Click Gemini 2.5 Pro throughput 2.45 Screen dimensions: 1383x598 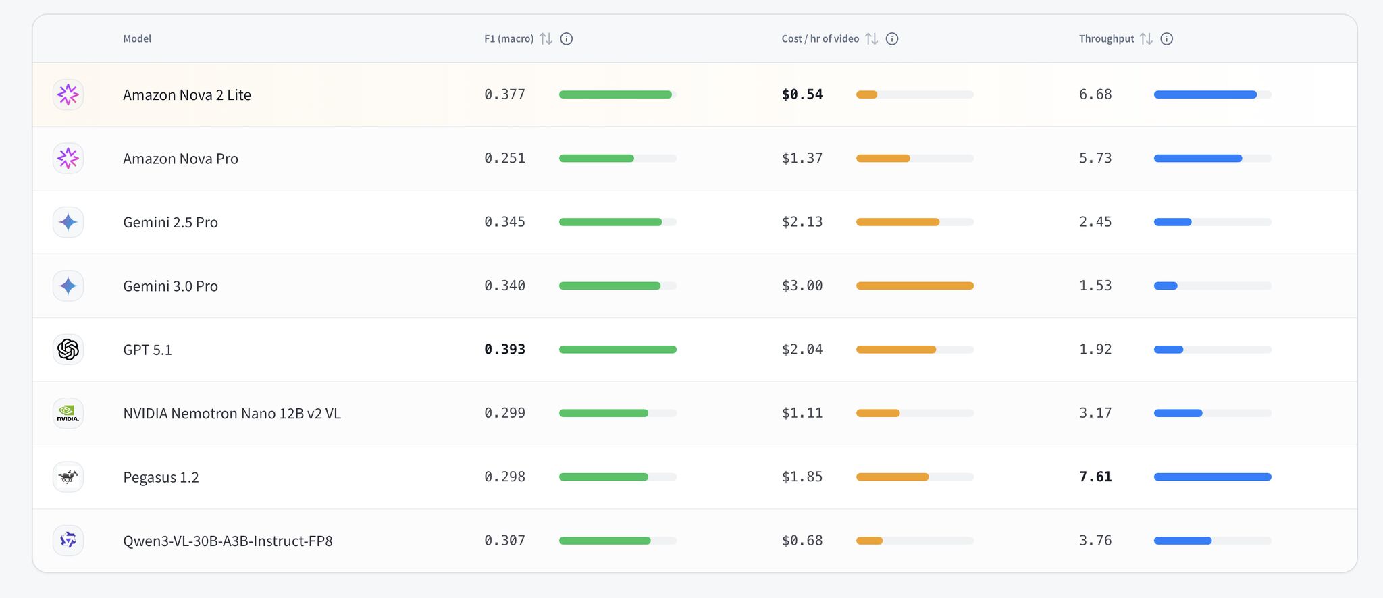point(1095,222)
